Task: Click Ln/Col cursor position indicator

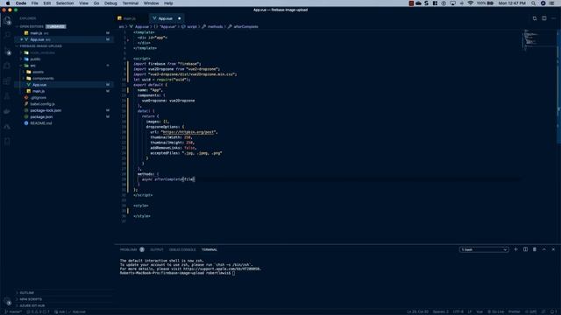Action: point(417,311)
